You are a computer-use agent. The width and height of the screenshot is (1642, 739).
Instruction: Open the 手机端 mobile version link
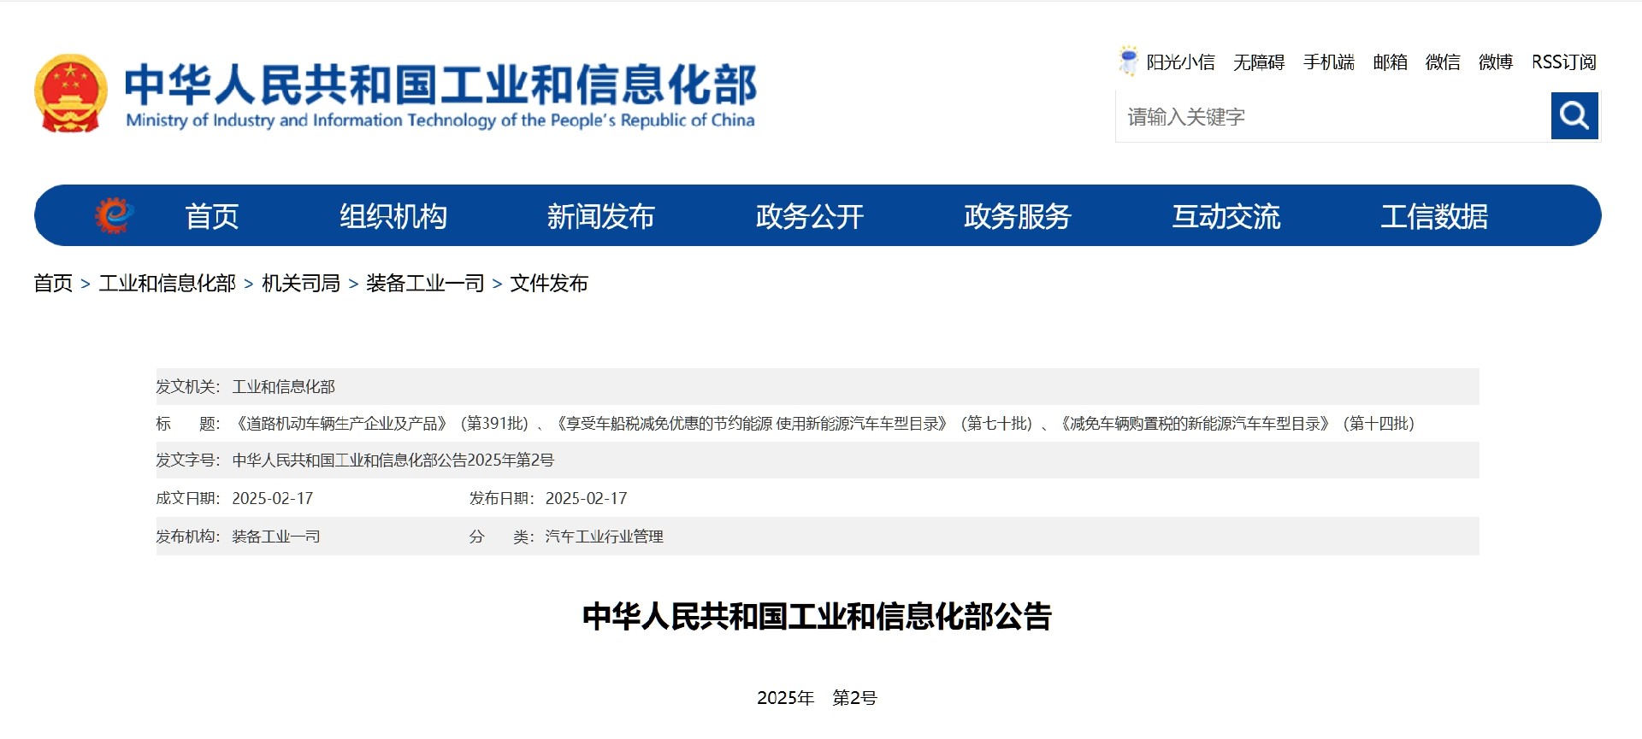coord(1328,62)
